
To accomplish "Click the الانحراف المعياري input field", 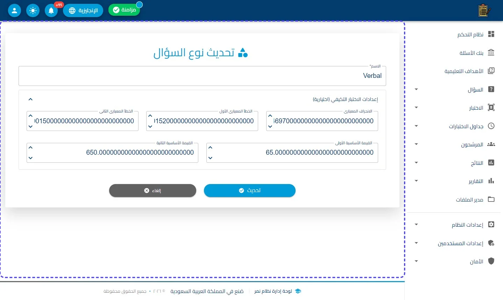I will (322, 121).
